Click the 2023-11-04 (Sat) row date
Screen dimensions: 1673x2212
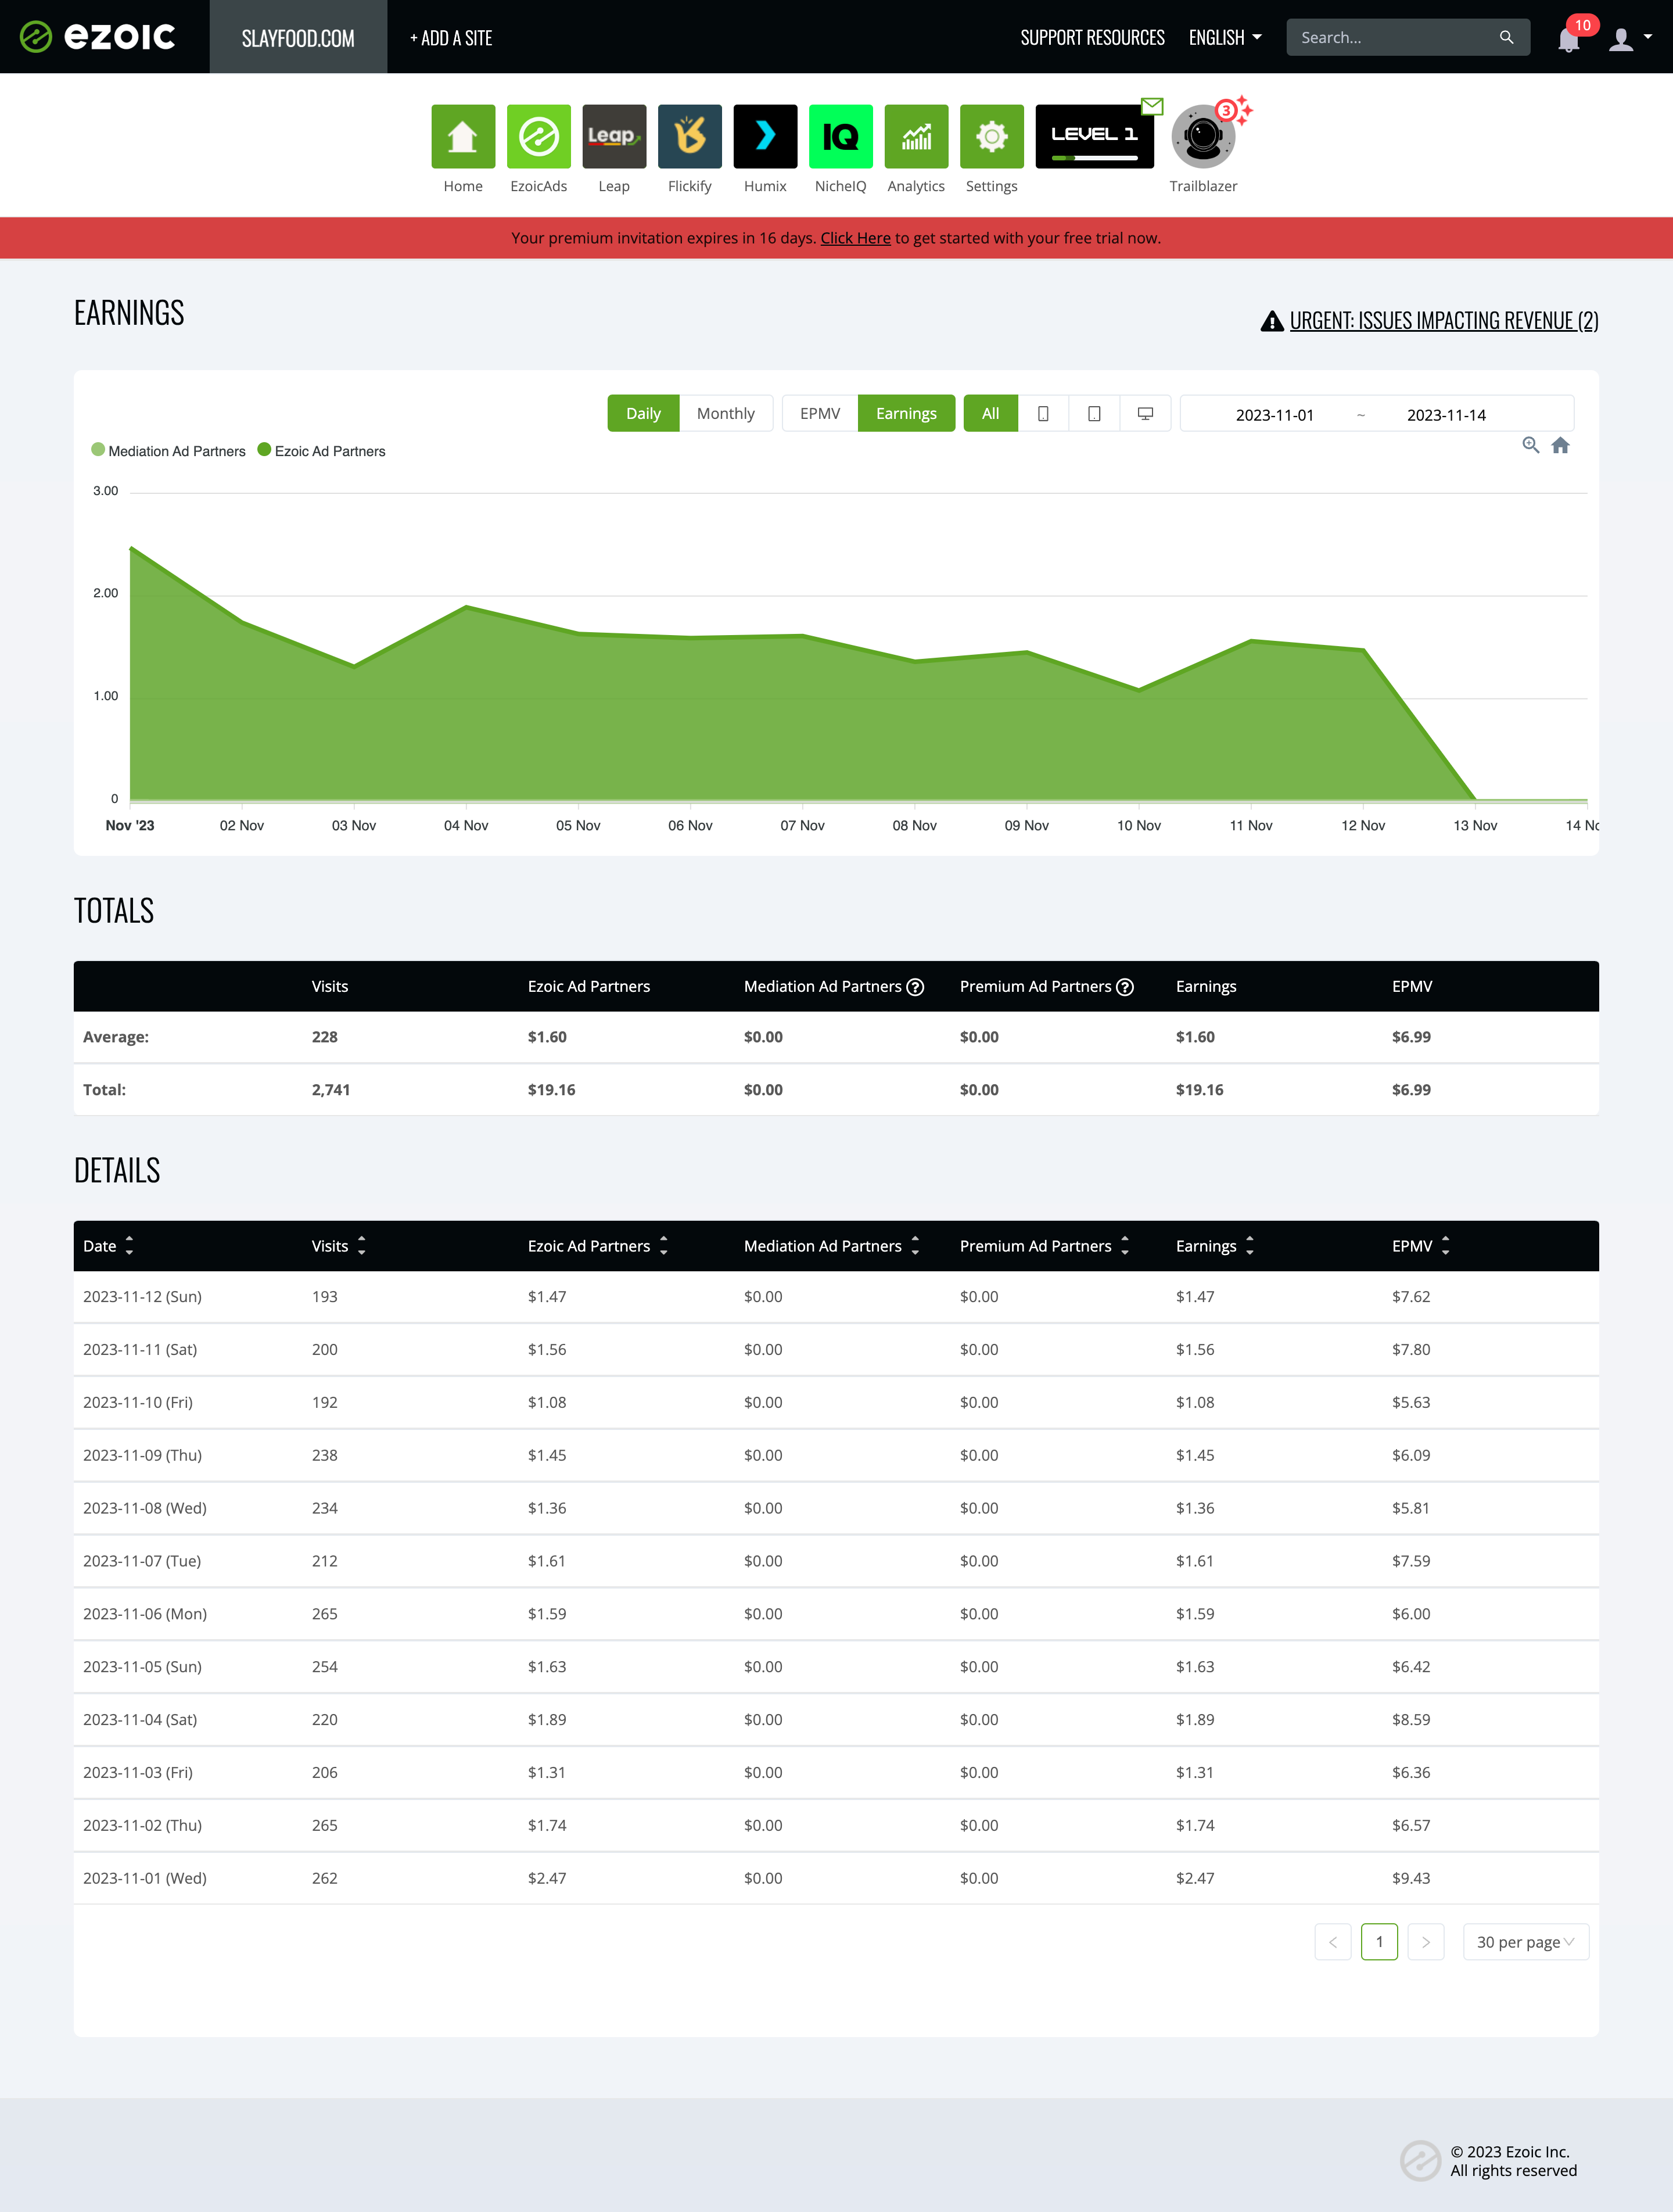[x=140, y=1720]
